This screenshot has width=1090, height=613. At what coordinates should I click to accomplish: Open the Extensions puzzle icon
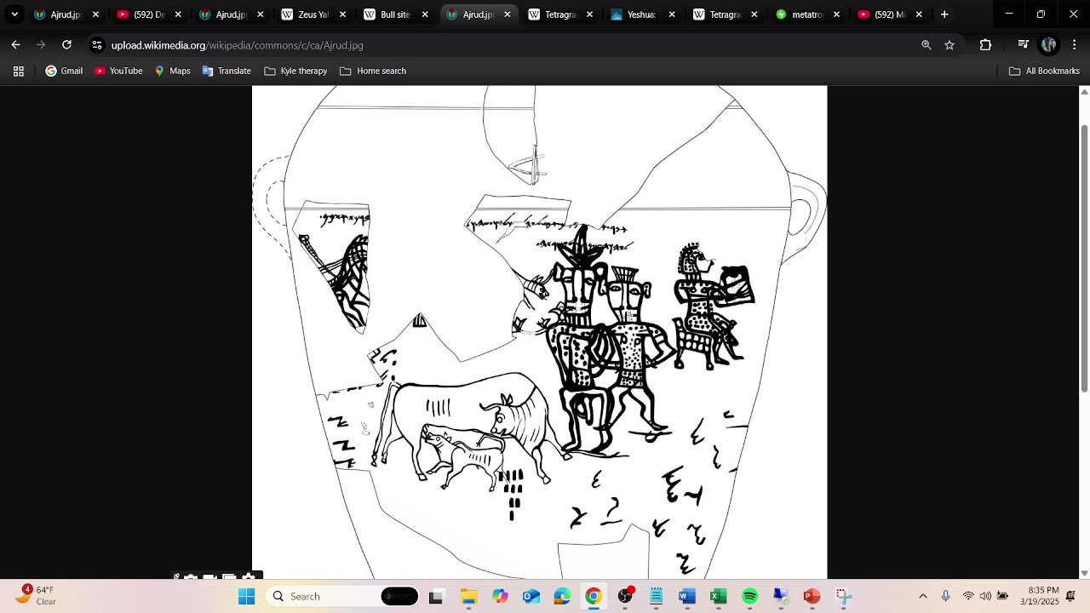985,45
